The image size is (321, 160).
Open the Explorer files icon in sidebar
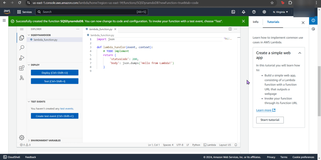tap(22, 38)
